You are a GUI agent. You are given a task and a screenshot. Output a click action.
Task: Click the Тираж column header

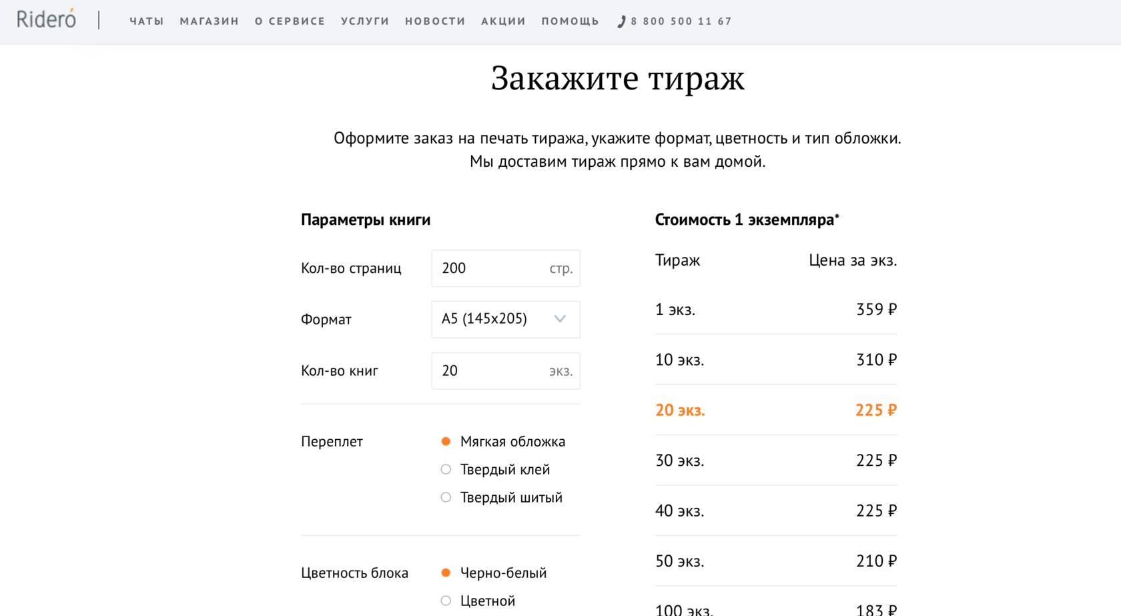click(678, 260)
